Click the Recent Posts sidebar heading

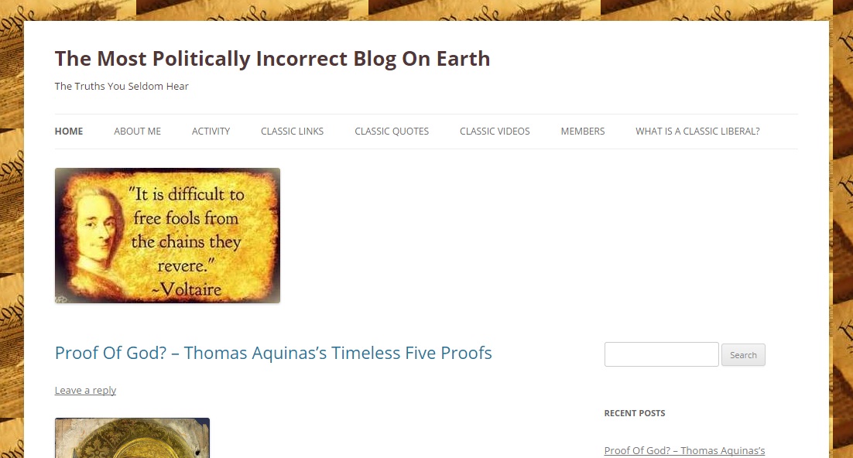click(634, 413)
